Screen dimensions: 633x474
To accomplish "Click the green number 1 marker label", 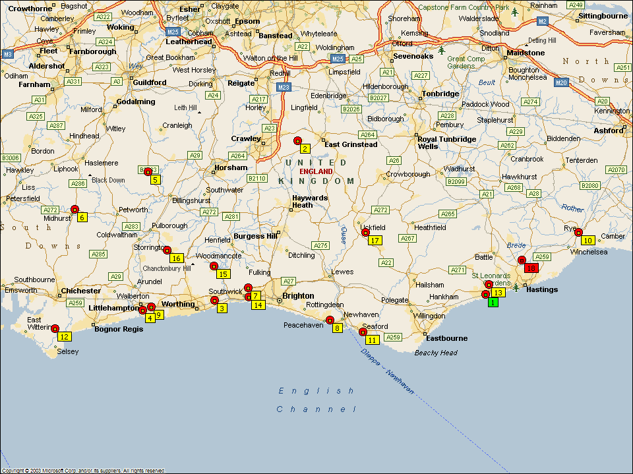I will click(493, 303).
